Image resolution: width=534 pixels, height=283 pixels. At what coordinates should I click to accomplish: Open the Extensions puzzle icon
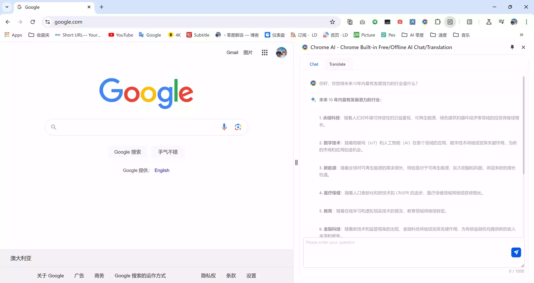point(437,22)
